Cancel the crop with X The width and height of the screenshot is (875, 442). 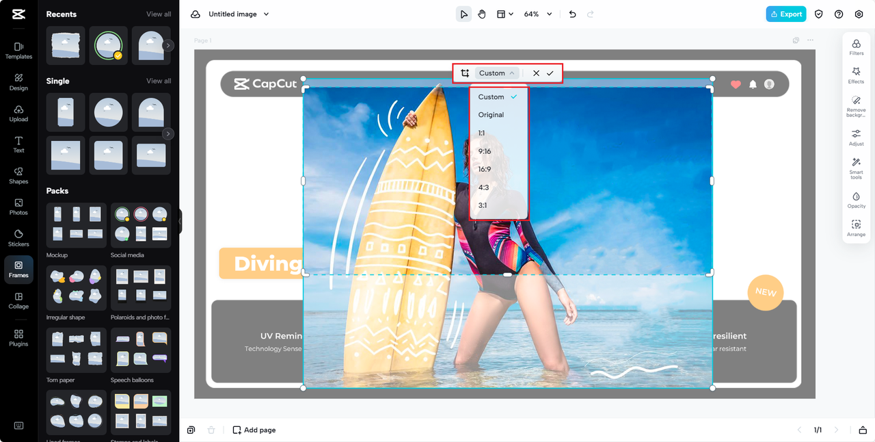click(536, 73)
